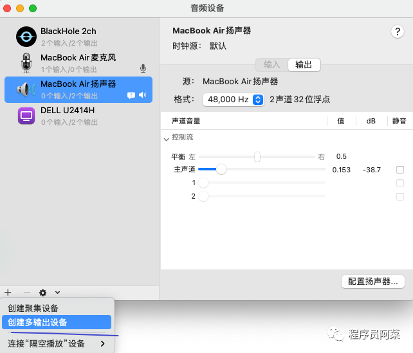Mute the master channel checkbox
The width and height of the screenshot is (413, 353).
tap(400, 170)
